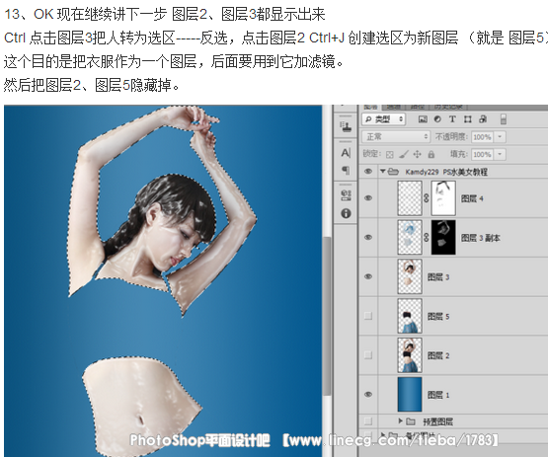This screenshot has width=548, height=457.
Task: Collapse the Kamdy229 layer group
Action: point(383,171)
